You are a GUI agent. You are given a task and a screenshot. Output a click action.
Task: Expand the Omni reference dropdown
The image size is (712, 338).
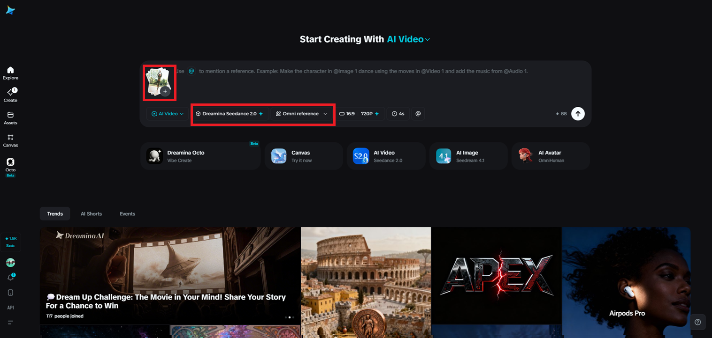pos(302,114)
